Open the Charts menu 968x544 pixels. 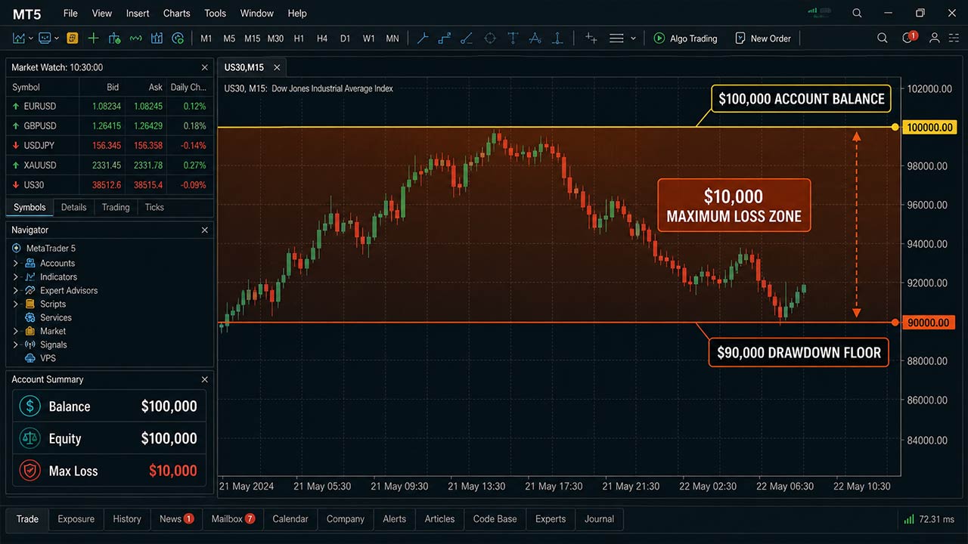(177, 13)
